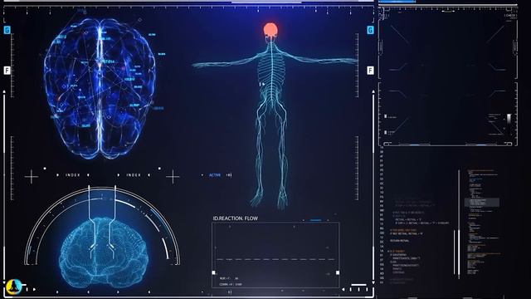Viewport: 531px width, 299px height.
Task: Click the grayscale gradient bar in the upper-right panel
Action: pyautogui.click(x=509, y=119)
